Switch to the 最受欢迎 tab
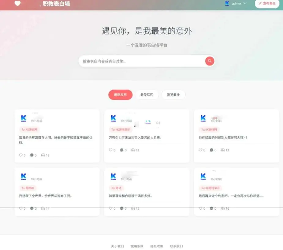 click(x=147, y=95)
